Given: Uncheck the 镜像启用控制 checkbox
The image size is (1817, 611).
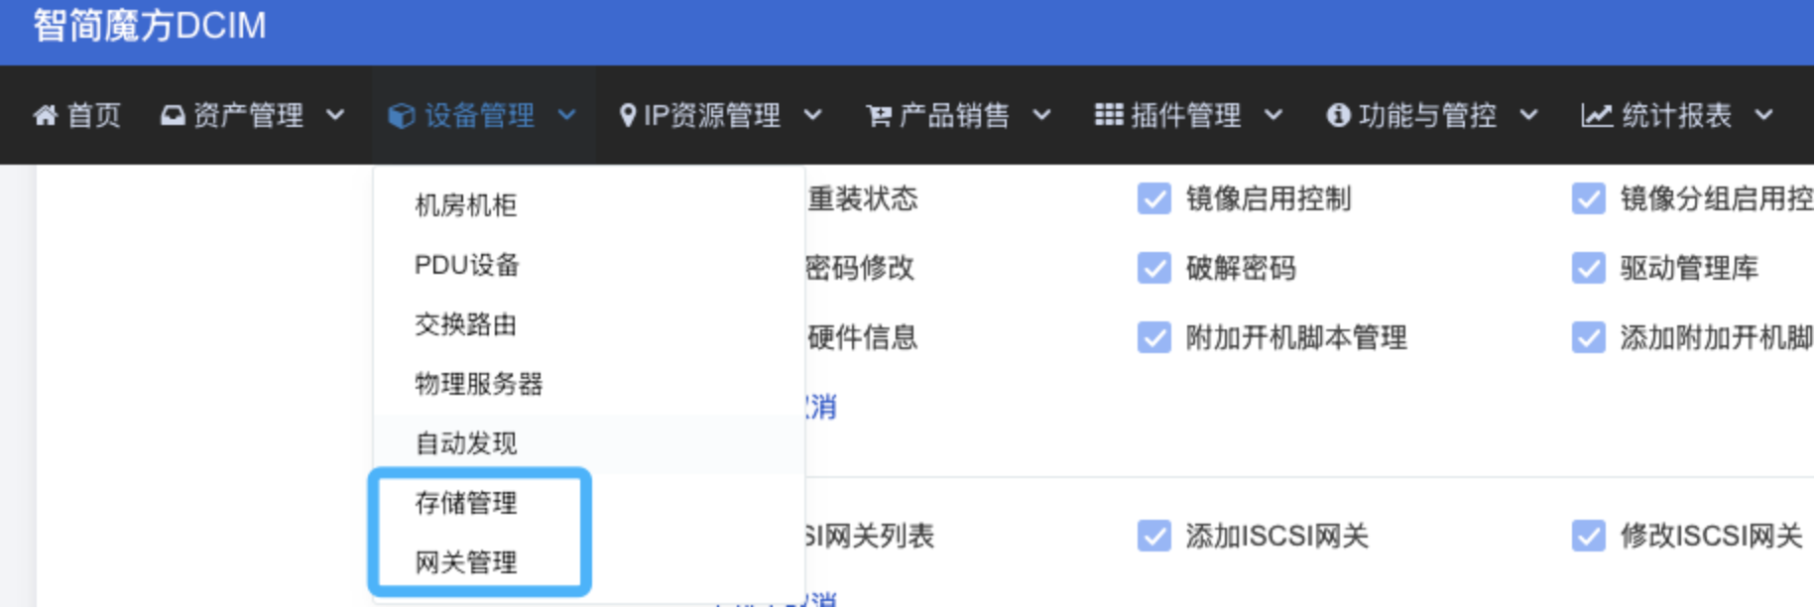Looking at the screenshot, I should [x=1153, y=198].
